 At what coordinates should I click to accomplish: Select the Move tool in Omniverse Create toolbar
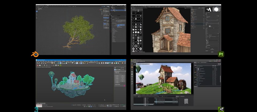point(132,69)
